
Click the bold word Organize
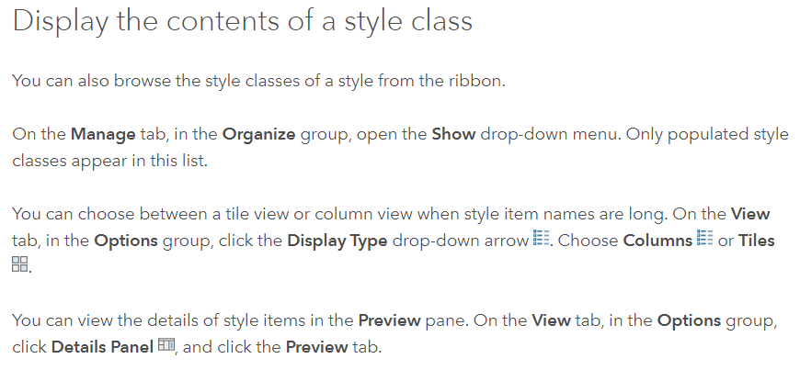coord(258,135)
